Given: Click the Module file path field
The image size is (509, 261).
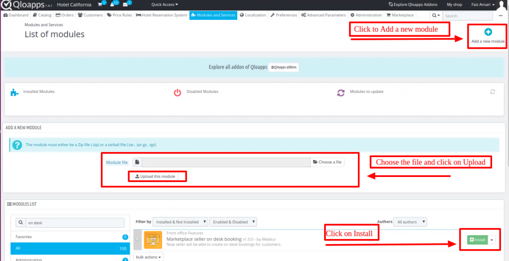Looking at the screenshot, I should coord(226,162).
